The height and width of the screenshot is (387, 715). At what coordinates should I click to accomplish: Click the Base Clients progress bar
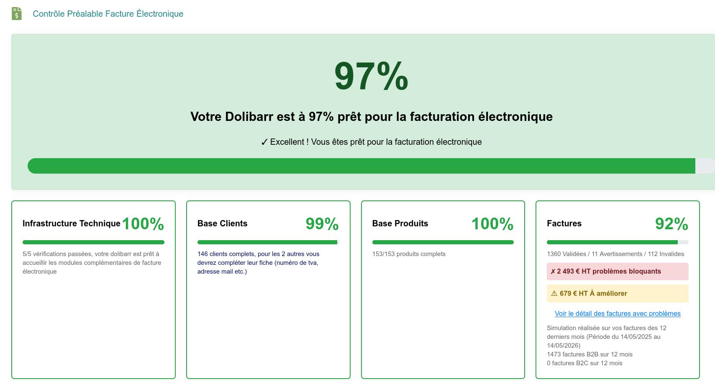tap(268, 242)
